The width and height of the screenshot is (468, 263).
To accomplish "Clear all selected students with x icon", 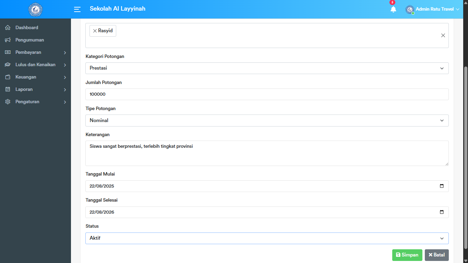I will click(x=443, y=35).
